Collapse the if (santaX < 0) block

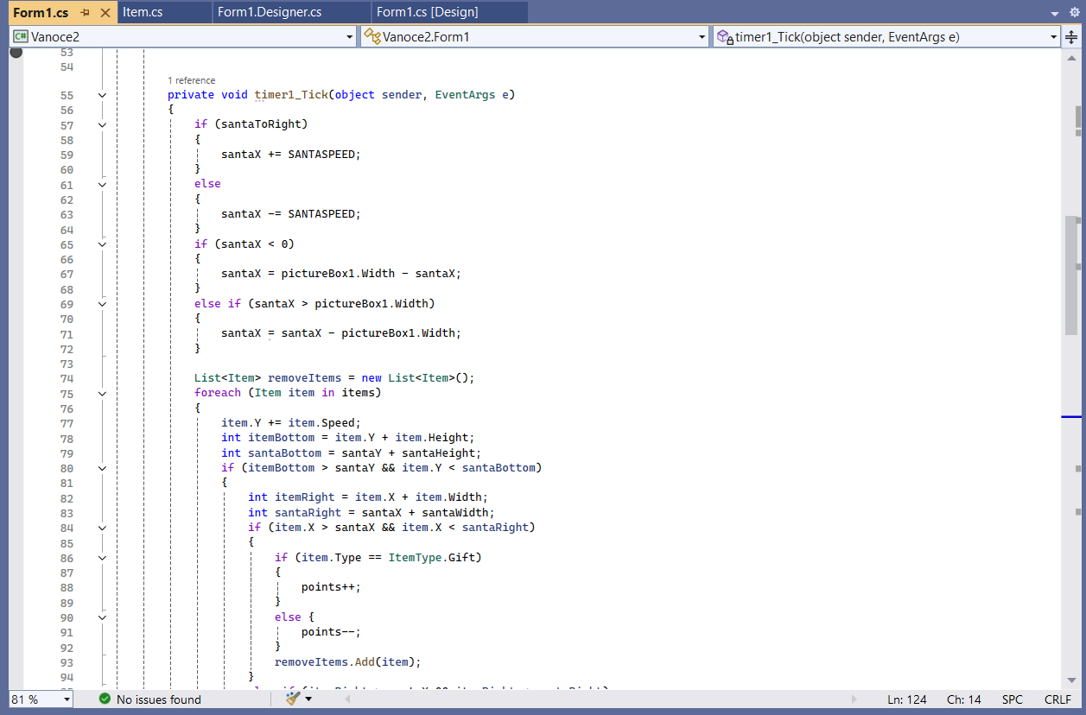(x=102, y=244)
